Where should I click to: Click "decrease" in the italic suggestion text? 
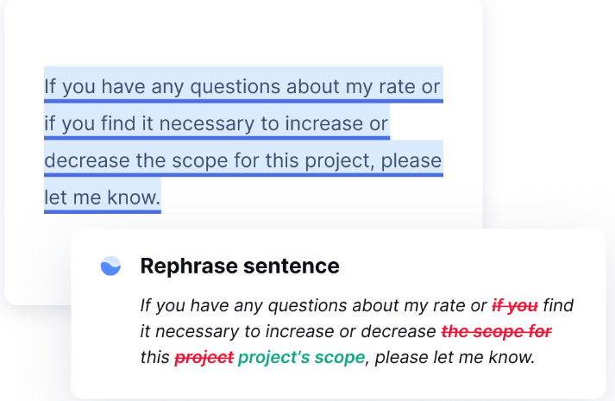[404, 331]
